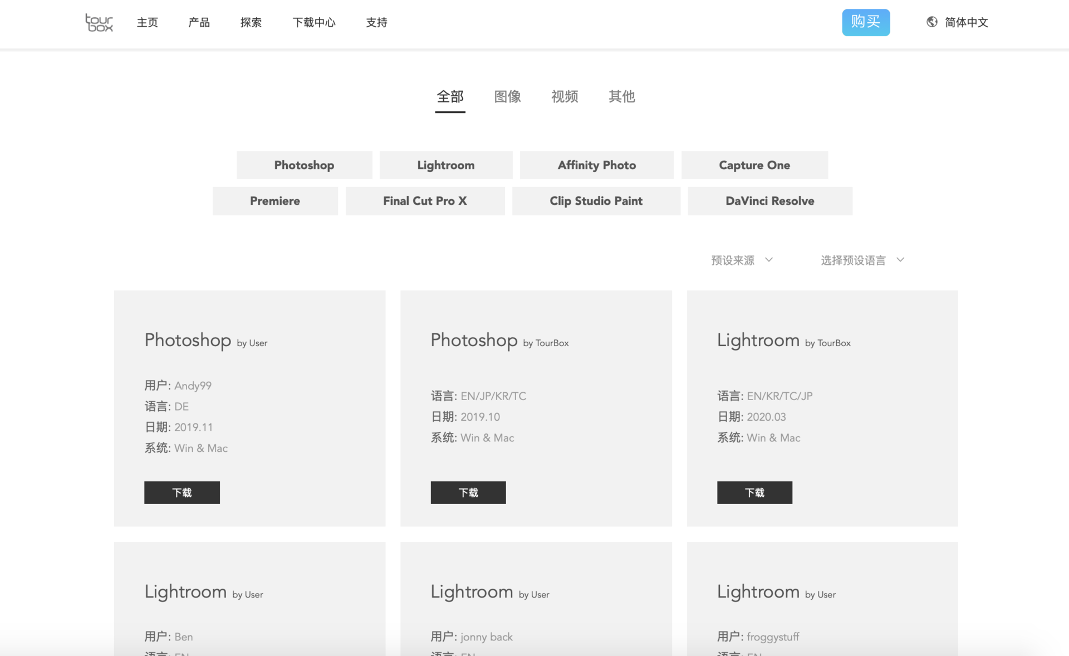Filter by Lightroom button
This screenshot has width=1069, height=656.
(x=446, y=165)
